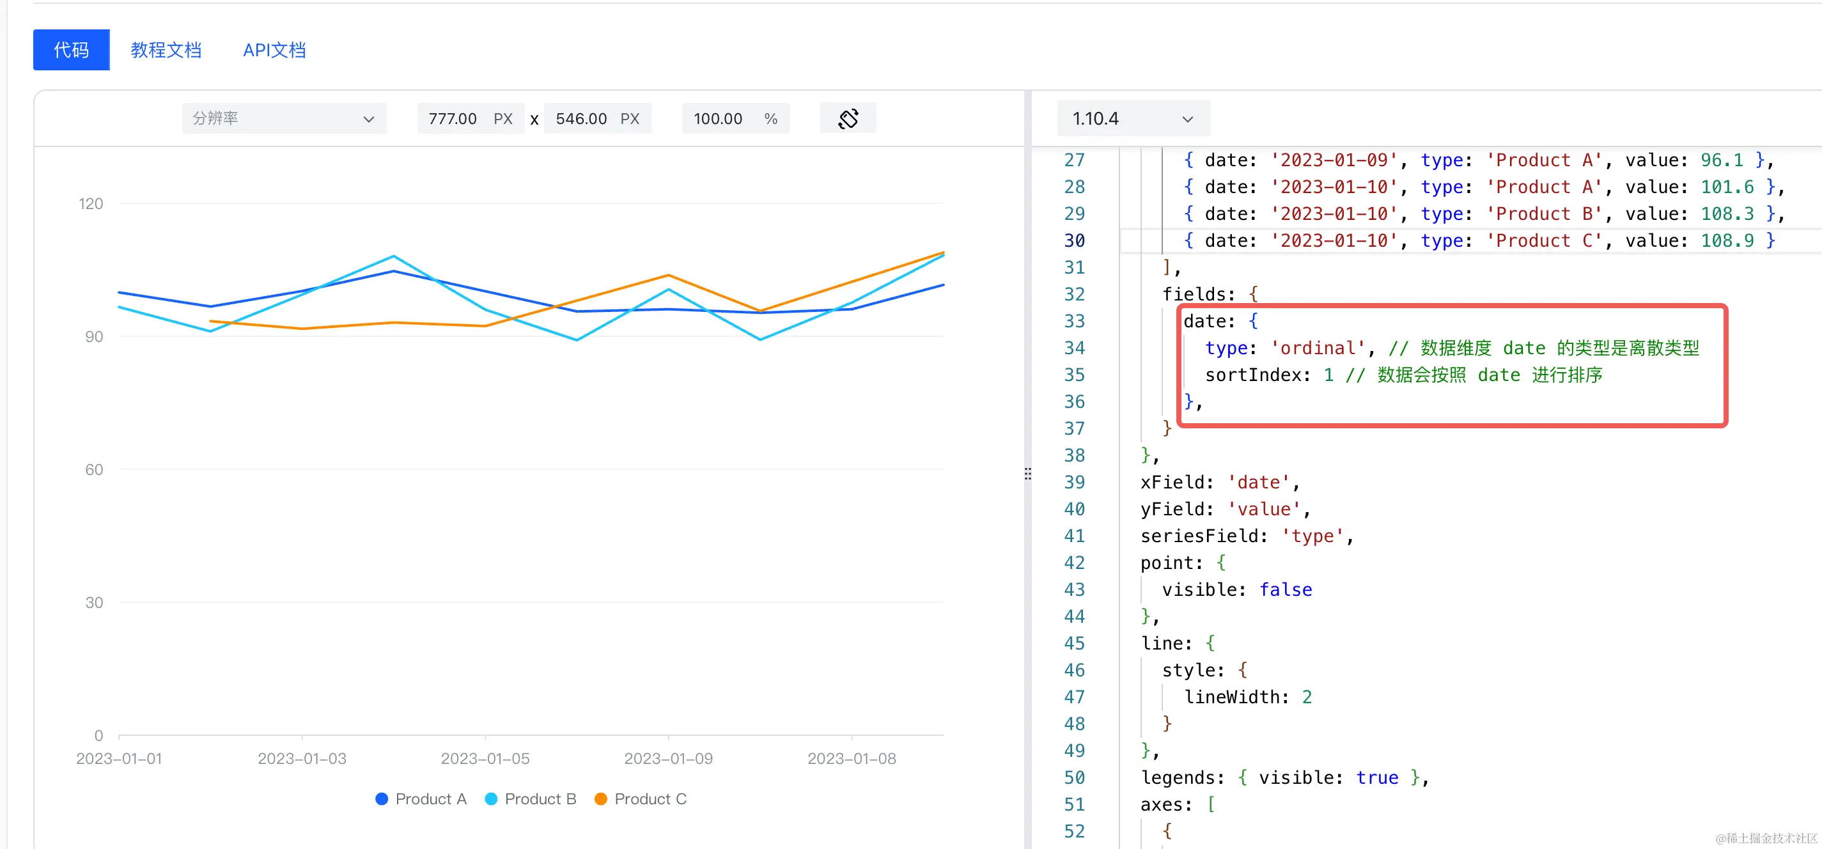Screen dimensions: 1822x849
Task: Switch to the 教程文档 tab
Action: [x=166, y=49]
